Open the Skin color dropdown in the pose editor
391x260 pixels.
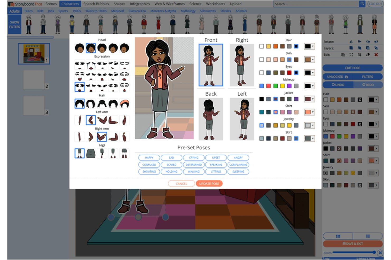(x=309, y=60)
